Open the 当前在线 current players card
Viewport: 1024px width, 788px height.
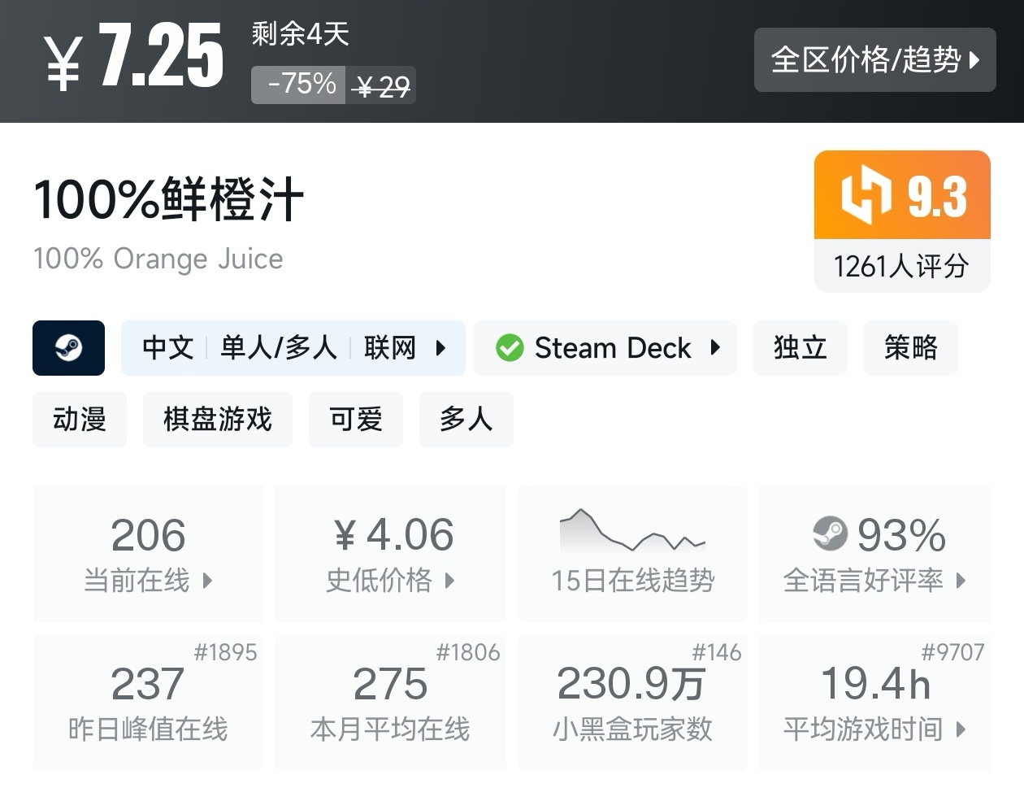pos(148,555)
